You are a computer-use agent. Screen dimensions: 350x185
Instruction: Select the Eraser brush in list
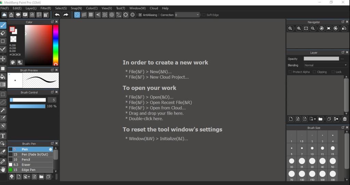(x=30, y=165)
